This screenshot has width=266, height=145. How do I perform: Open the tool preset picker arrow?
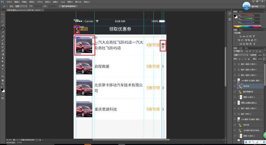click(x=7, y=6)
